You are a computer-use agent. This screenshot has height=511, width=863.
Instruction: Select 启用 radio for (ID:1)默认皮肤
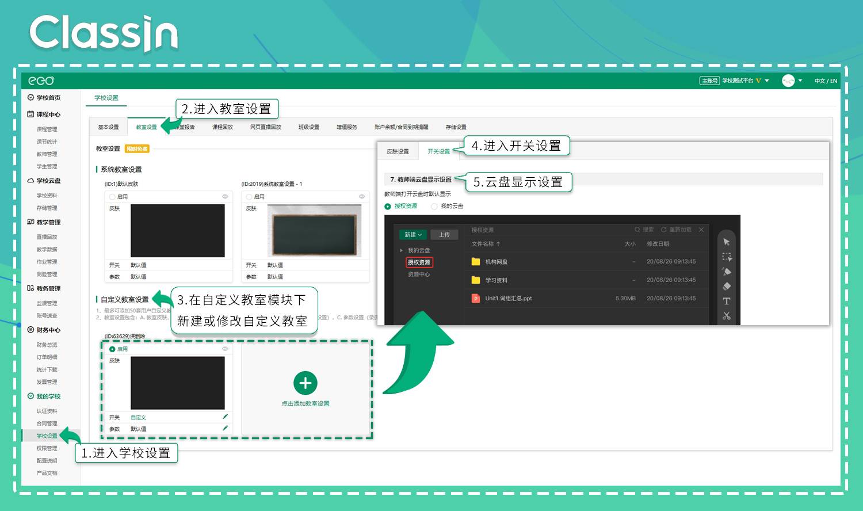112,197
